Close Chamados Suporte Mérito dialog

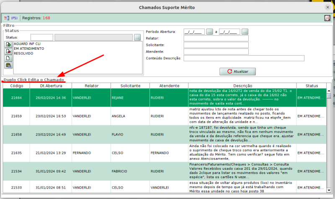point(327,7)
